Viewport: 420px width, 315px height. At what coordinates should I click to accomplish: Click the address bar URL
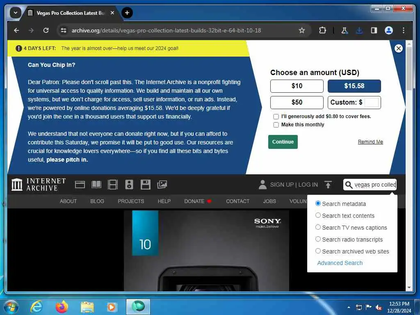[166, 30]
